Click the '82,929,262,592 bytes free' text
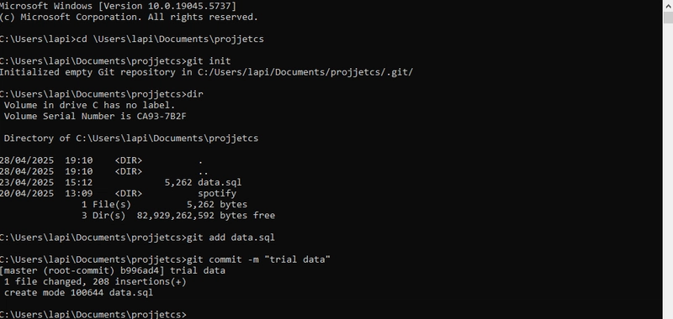This screenshot has width=673, height=319. point(205,216)
